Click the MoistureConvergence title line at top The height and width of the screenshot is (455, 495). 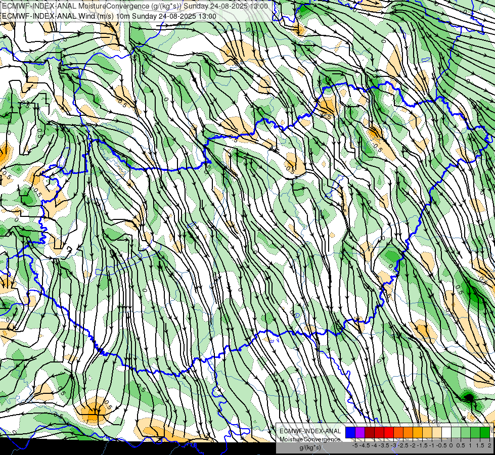[x=135, y=6]
